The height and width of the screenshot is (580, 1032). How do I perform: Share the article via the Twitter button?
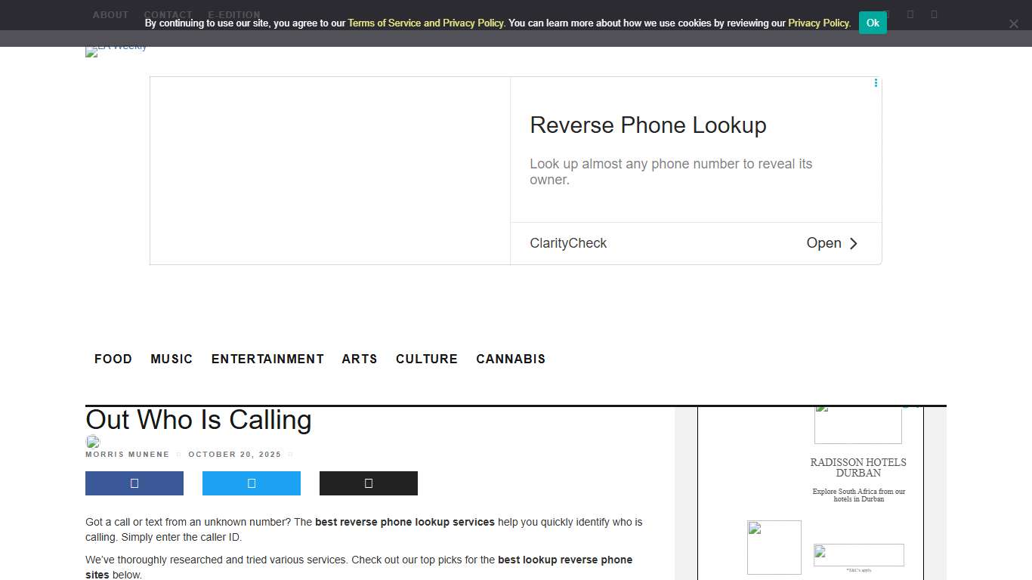251,483
